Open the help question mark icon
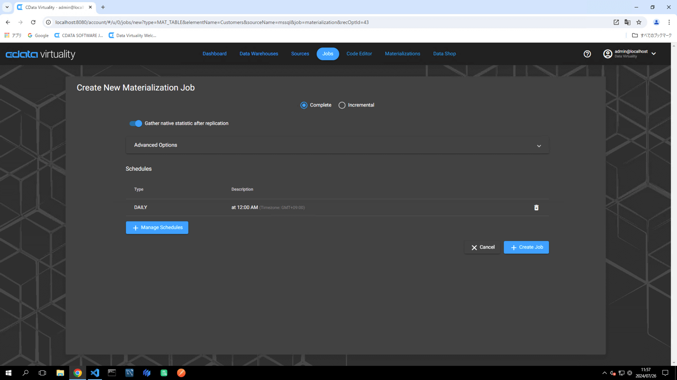Screen dimensions: 677x380 click(587, 54)
